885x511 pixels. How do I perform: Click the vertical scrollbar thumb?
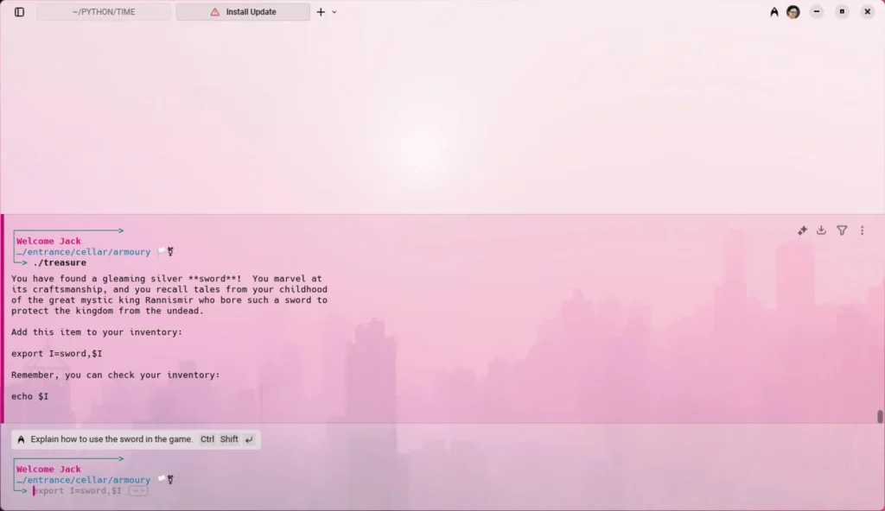(880, 417)
